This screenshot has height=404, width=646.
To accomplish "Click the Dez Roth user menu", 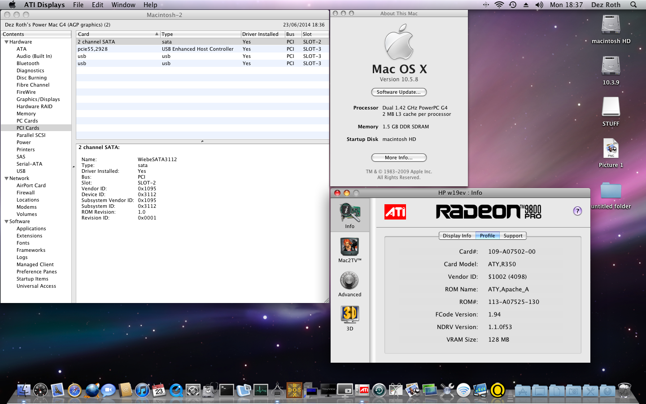I will pos(606,5).
